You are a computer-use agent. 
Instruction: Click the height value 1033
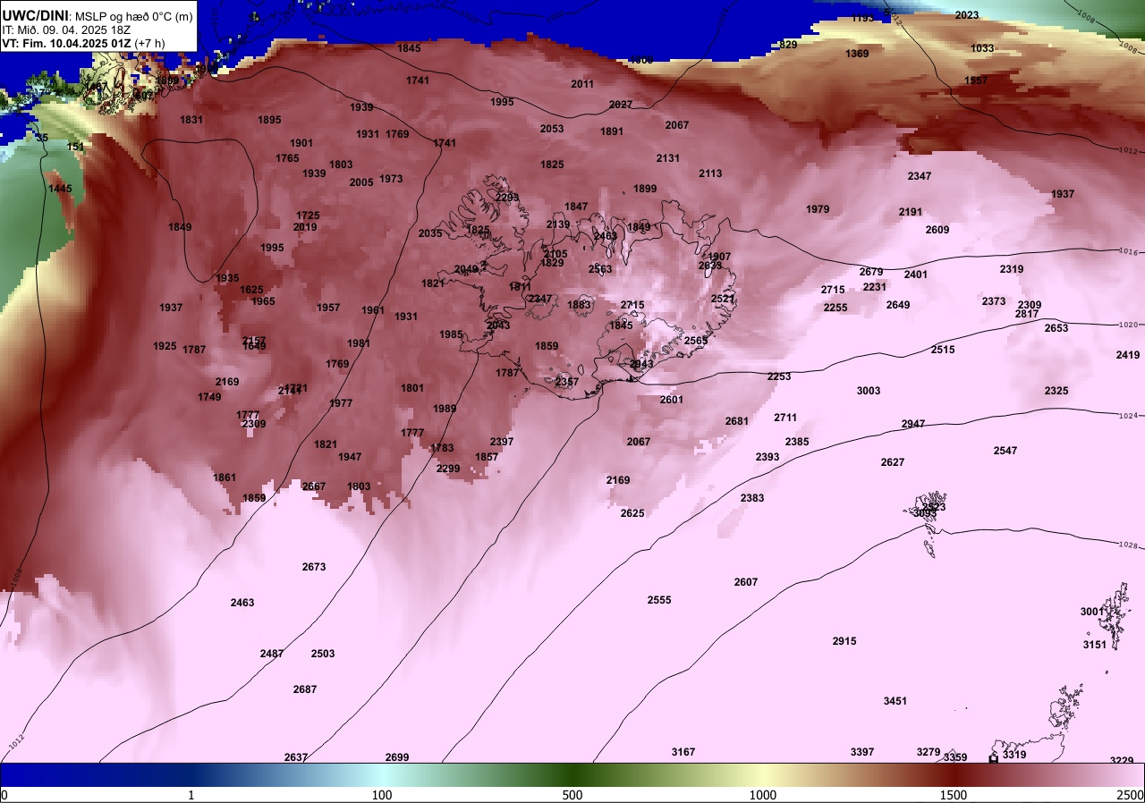click(982, 48)
